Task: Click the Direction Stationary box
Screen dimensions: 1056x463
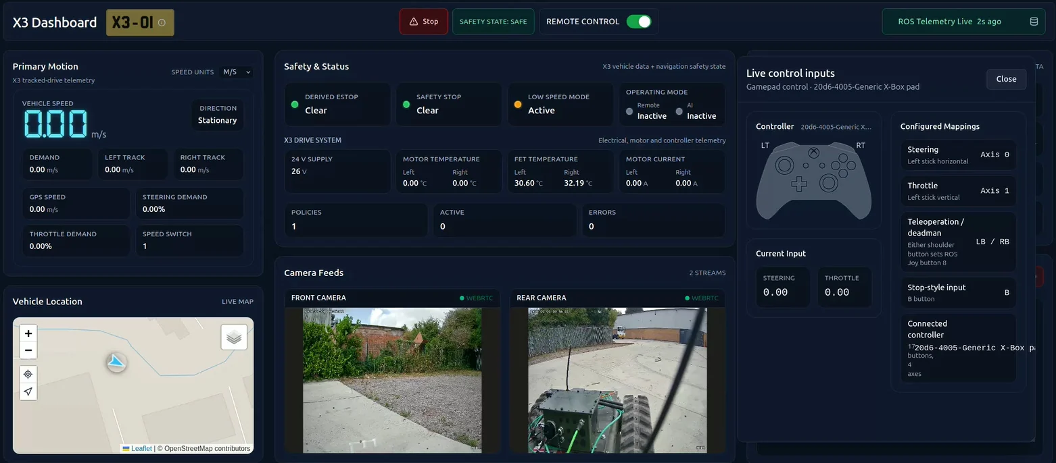Action: pos(218,115)
